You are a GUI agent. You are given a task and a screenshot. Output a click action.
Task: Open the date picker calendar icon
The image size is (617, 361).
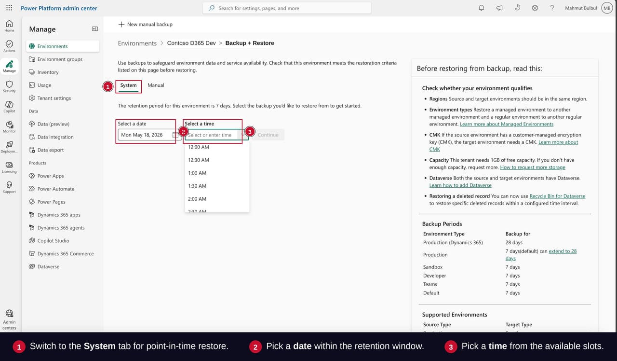175,135
